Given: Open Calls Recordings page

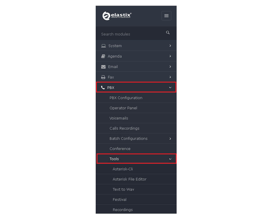Looking at the screenshot, I should pos(124,128).
